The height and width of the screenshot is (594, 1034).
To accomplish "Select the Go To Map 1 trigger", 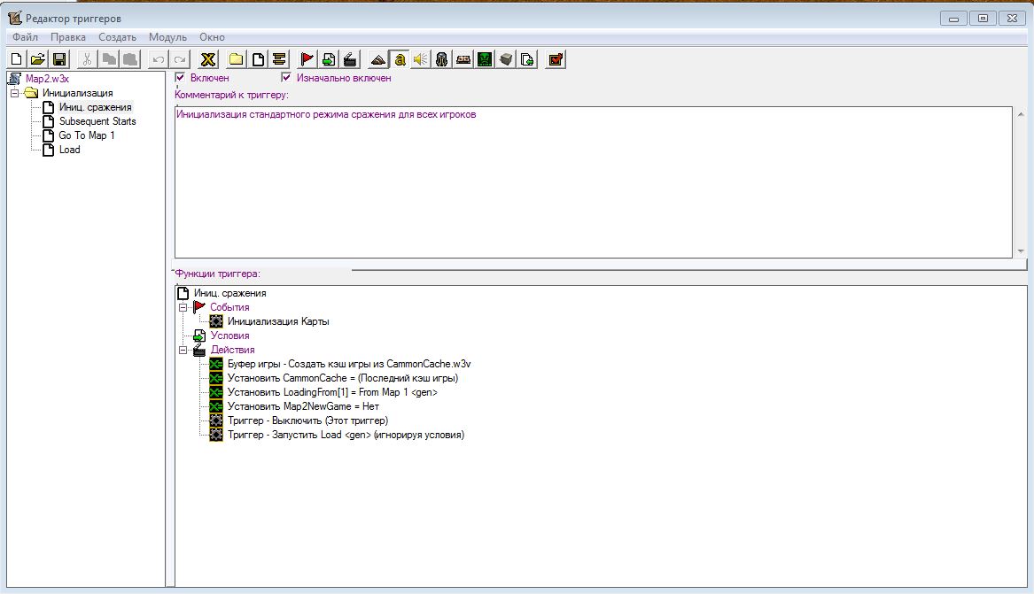I will (87, 135).
